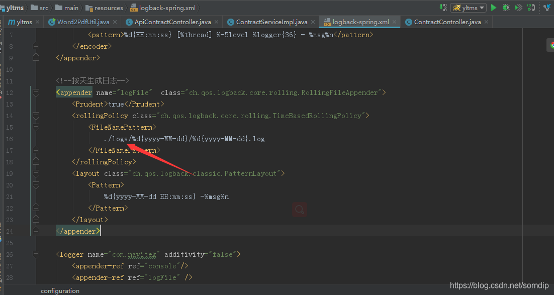Click the C class icon on ApiContractController.java tab
Screen dimensions: 554x295
[129, 22]
